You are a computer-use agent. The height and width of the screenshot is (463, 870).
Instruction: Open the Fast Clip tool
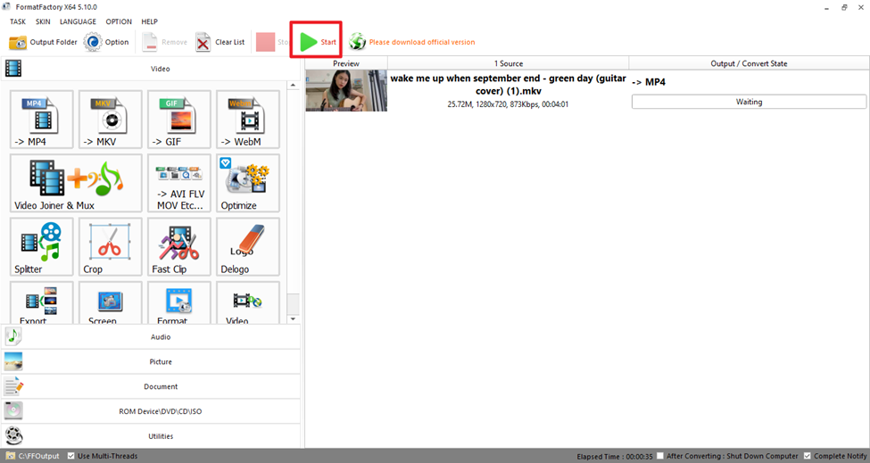[179, 247]
